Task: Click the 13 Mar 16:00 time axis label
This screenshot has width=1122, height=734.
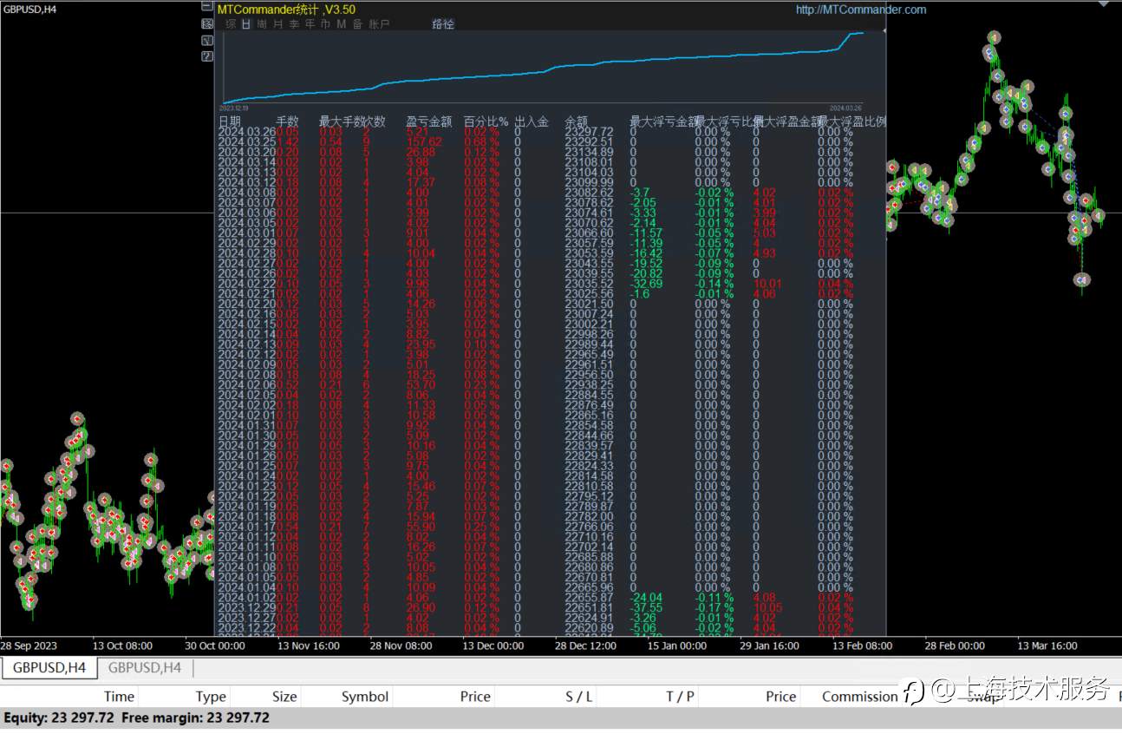Action: [x=1047, y=646]
